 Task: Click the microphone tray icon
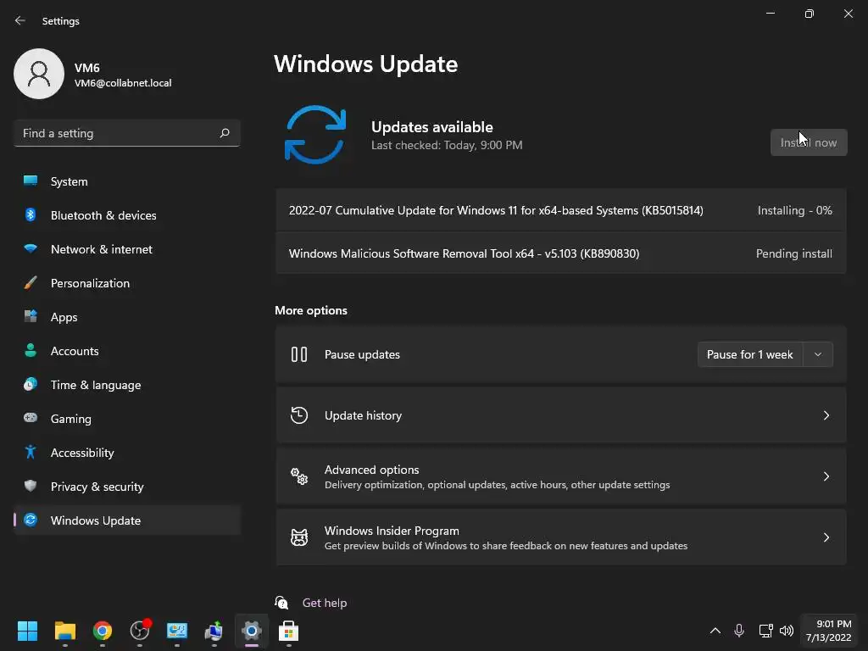(739, 631)
